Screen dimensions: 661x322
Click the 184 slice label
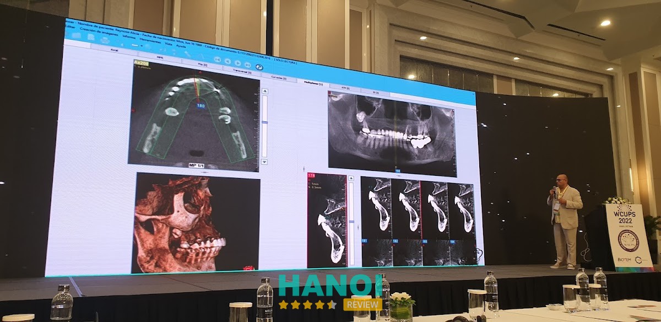(453, 242)
